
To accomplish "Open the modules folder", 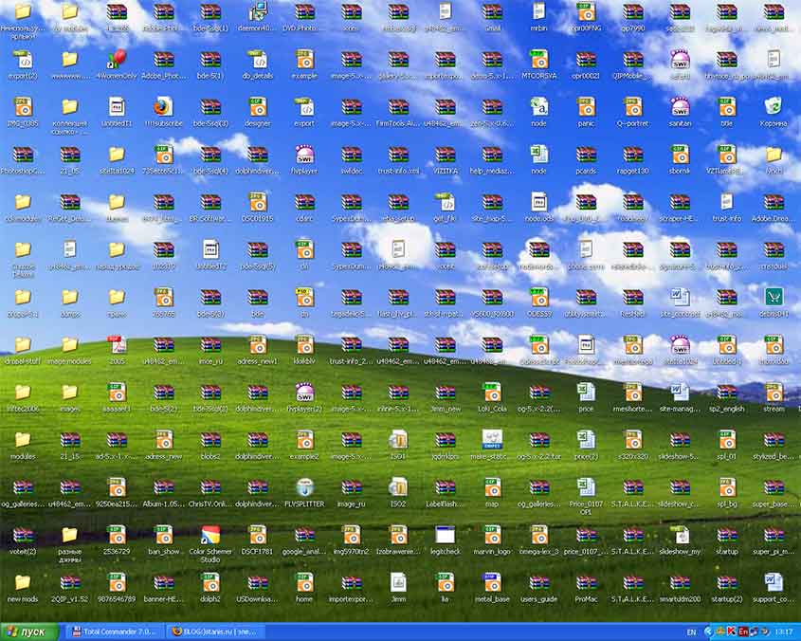I will point(22,439).
